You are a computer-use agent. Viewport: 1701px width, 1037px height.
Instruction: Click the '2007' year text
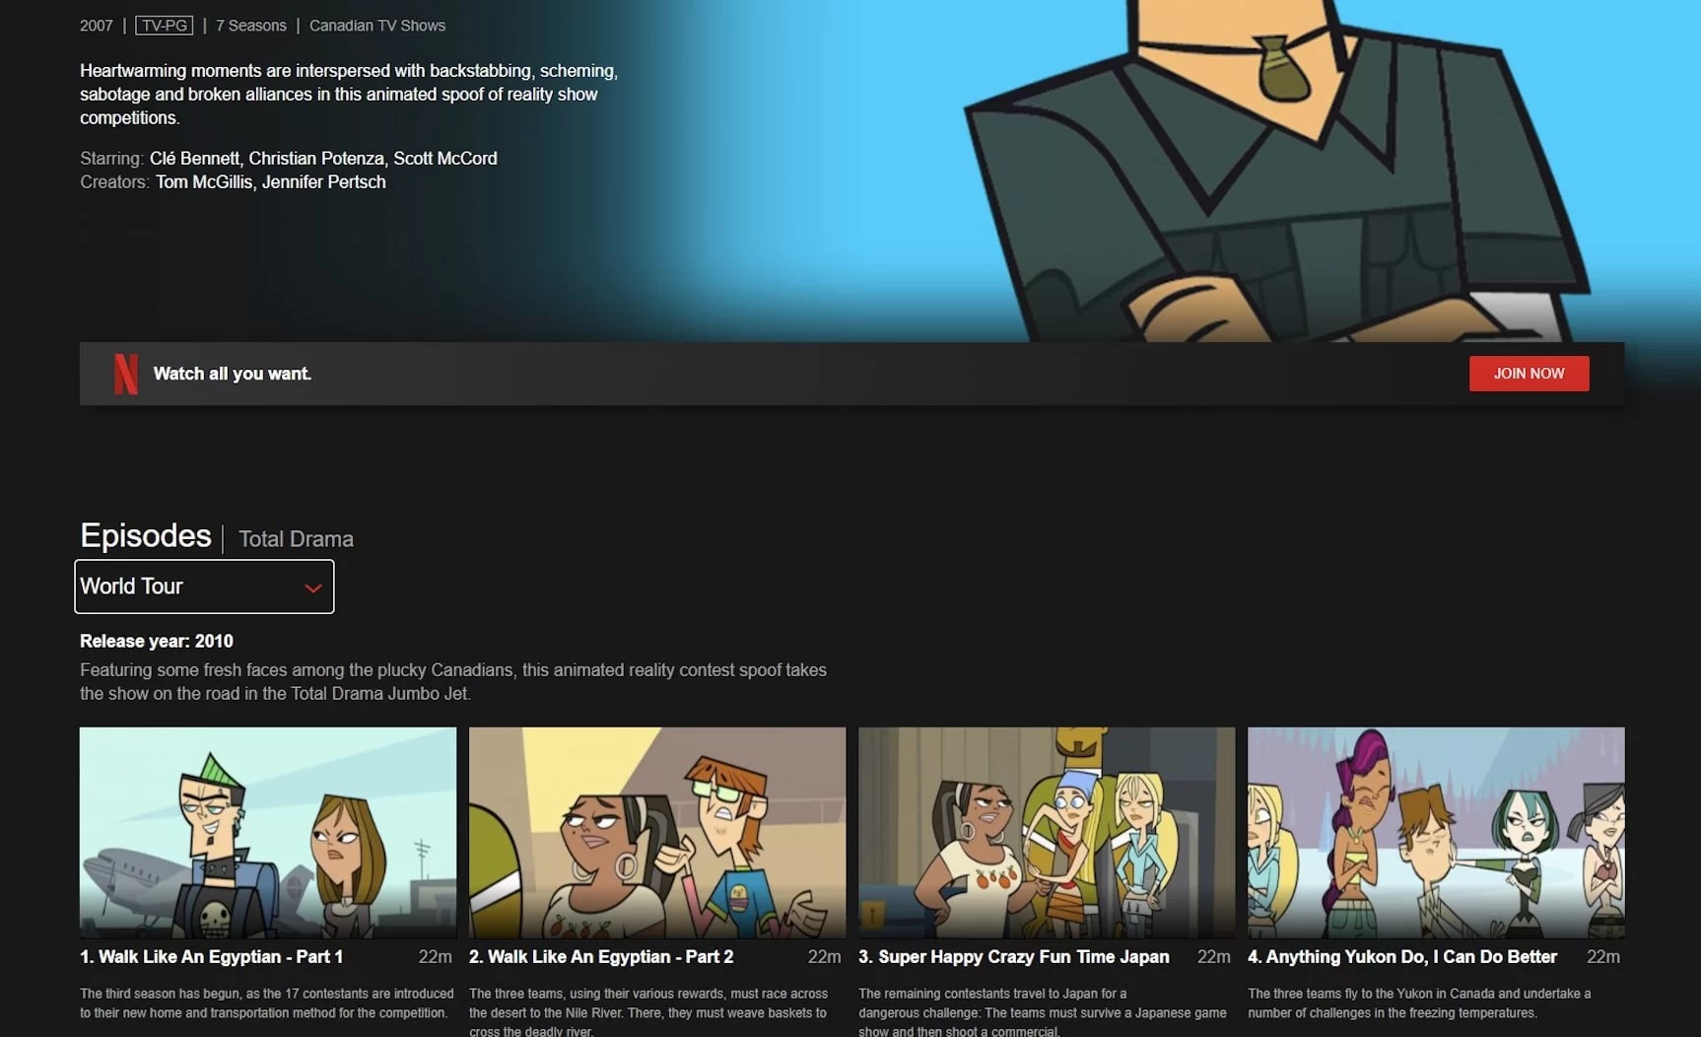coord(97,26)
